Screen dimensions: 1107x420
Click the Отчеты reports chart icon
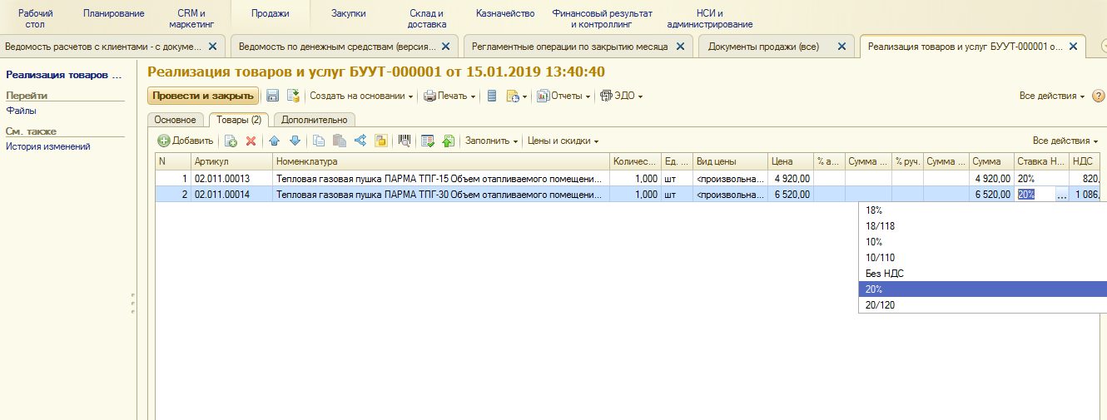point(543,96)
